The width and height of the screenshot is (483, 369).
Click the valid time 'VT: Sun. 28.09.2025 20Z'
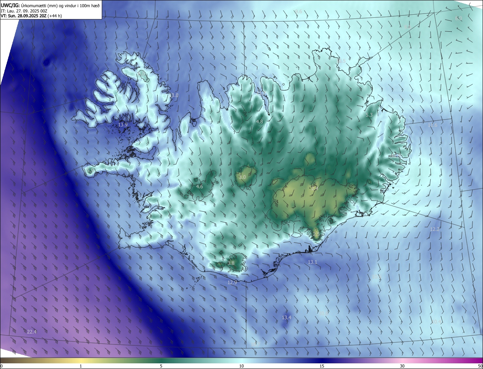coord(23,16)
